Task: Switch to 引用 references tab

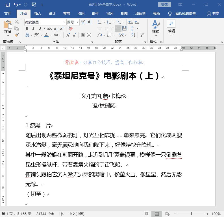Action: [x=81, y=14]
